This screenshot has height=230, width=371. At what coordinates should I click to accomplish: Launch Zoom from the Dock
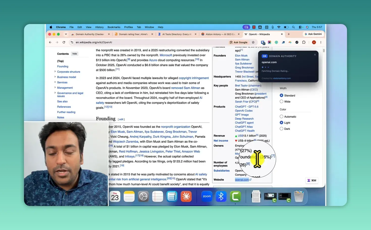[207, 196]
